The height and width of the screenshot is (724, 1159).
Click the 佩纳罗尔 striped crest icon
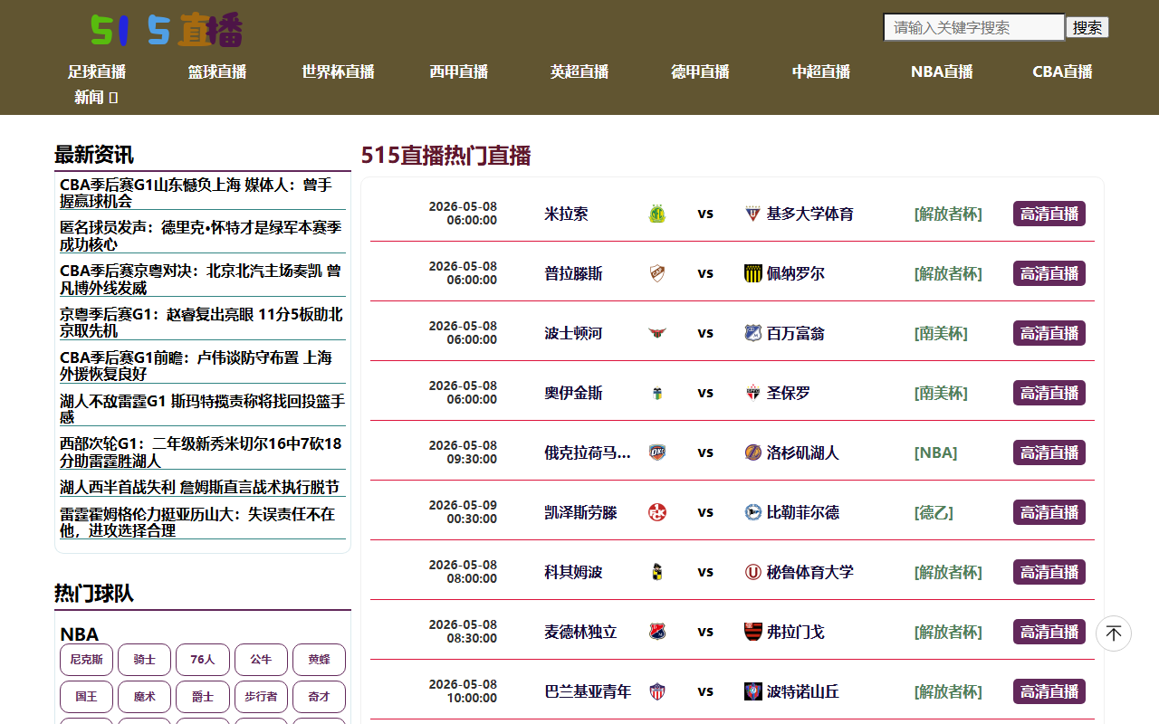tap(753, 273)
